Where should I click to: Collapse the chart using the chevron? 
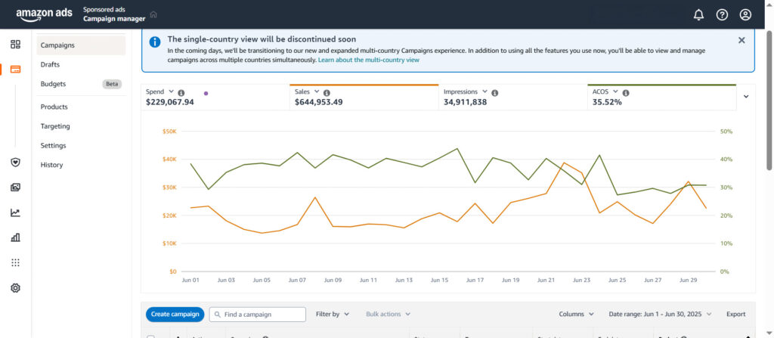tap(747, 96)
